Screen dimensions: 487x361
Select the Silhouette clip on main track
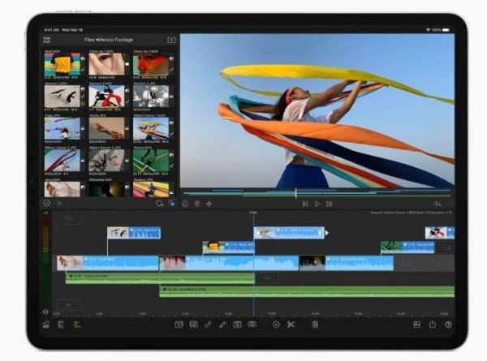point(347,263)
